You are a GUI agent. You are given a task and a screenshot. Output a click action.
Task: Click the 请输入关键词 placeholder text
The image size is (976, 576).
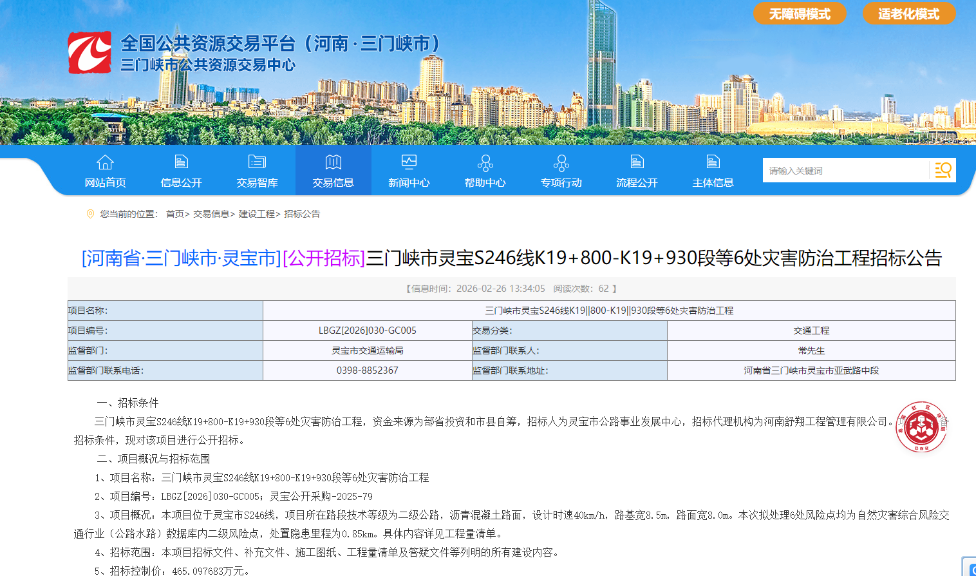click(796, 171)
